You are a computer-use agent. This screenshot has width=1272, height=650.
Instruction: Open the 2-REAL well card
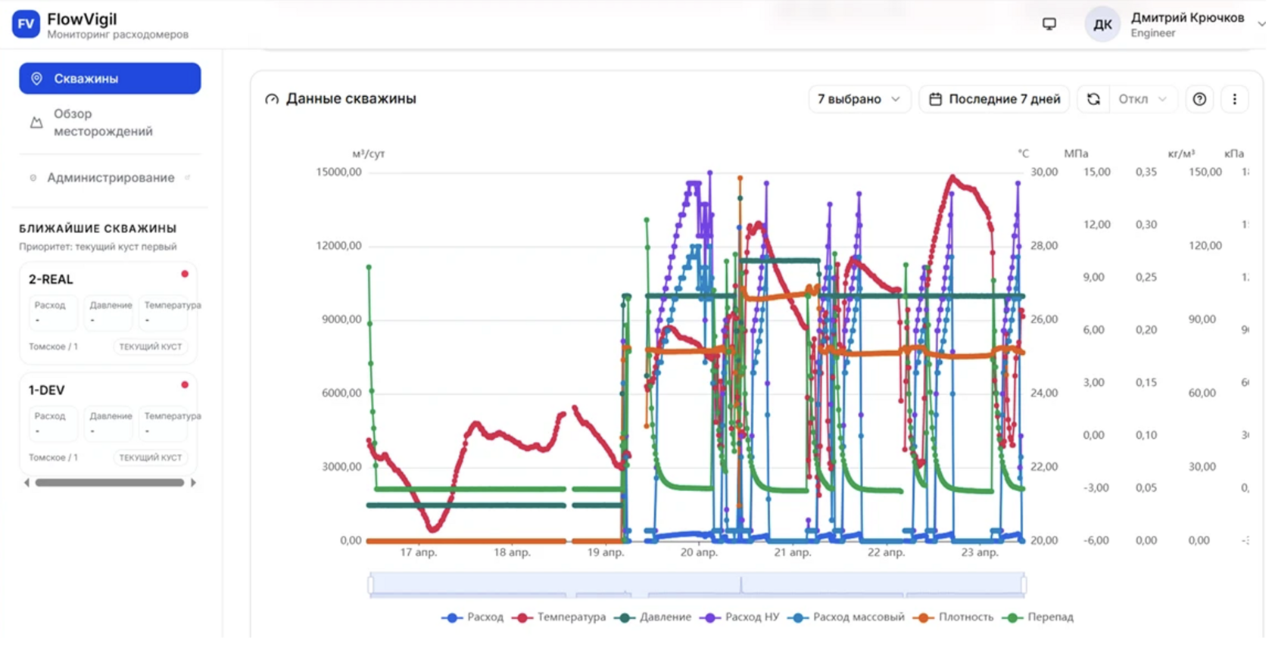coord(108,313)
